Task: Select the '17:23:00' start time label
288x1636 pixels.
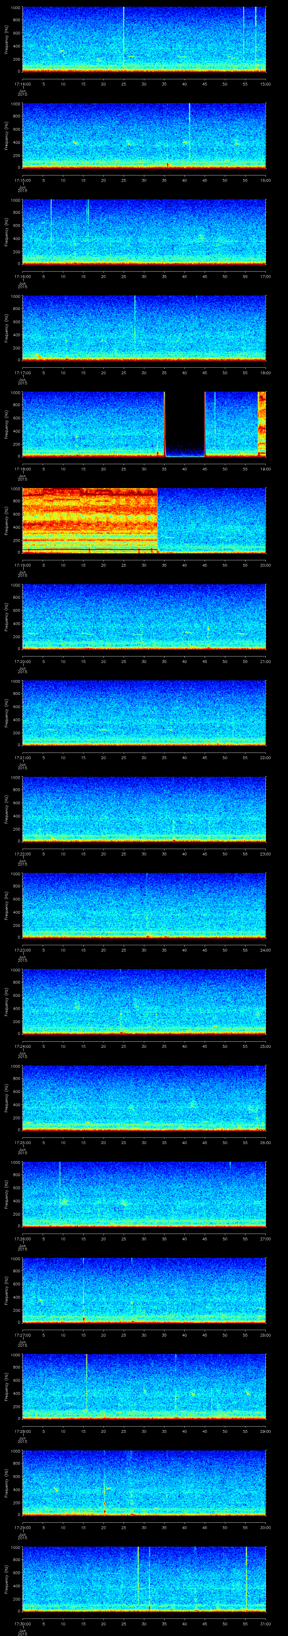Action: [22, 950]
